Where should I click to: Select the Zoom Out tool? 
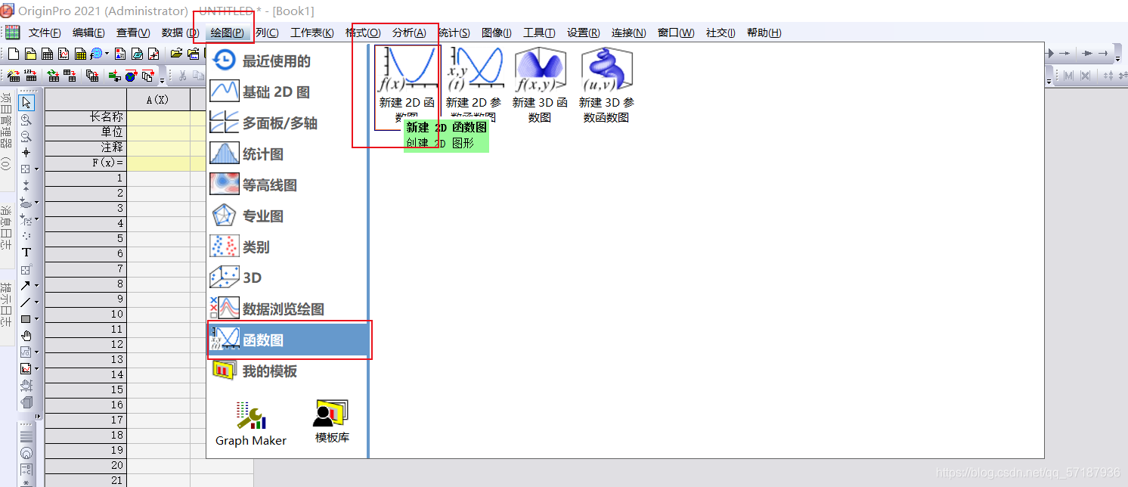click(x=26, y=136)
